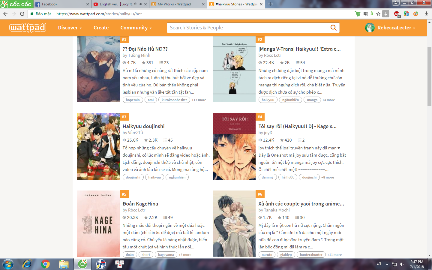Open the Adblock Plus extension icon
The height and width of the screenshot is (270, 432).
(x=397, y=14)
